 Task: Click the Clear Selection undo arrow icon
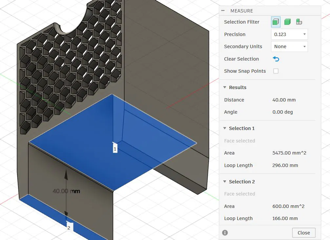coord(276,59)
